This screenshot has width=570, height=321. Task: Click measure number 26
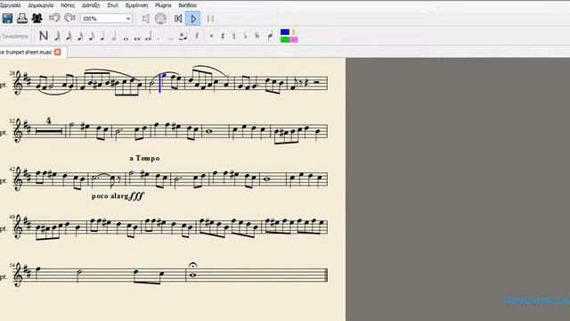(x=12, y=73)
